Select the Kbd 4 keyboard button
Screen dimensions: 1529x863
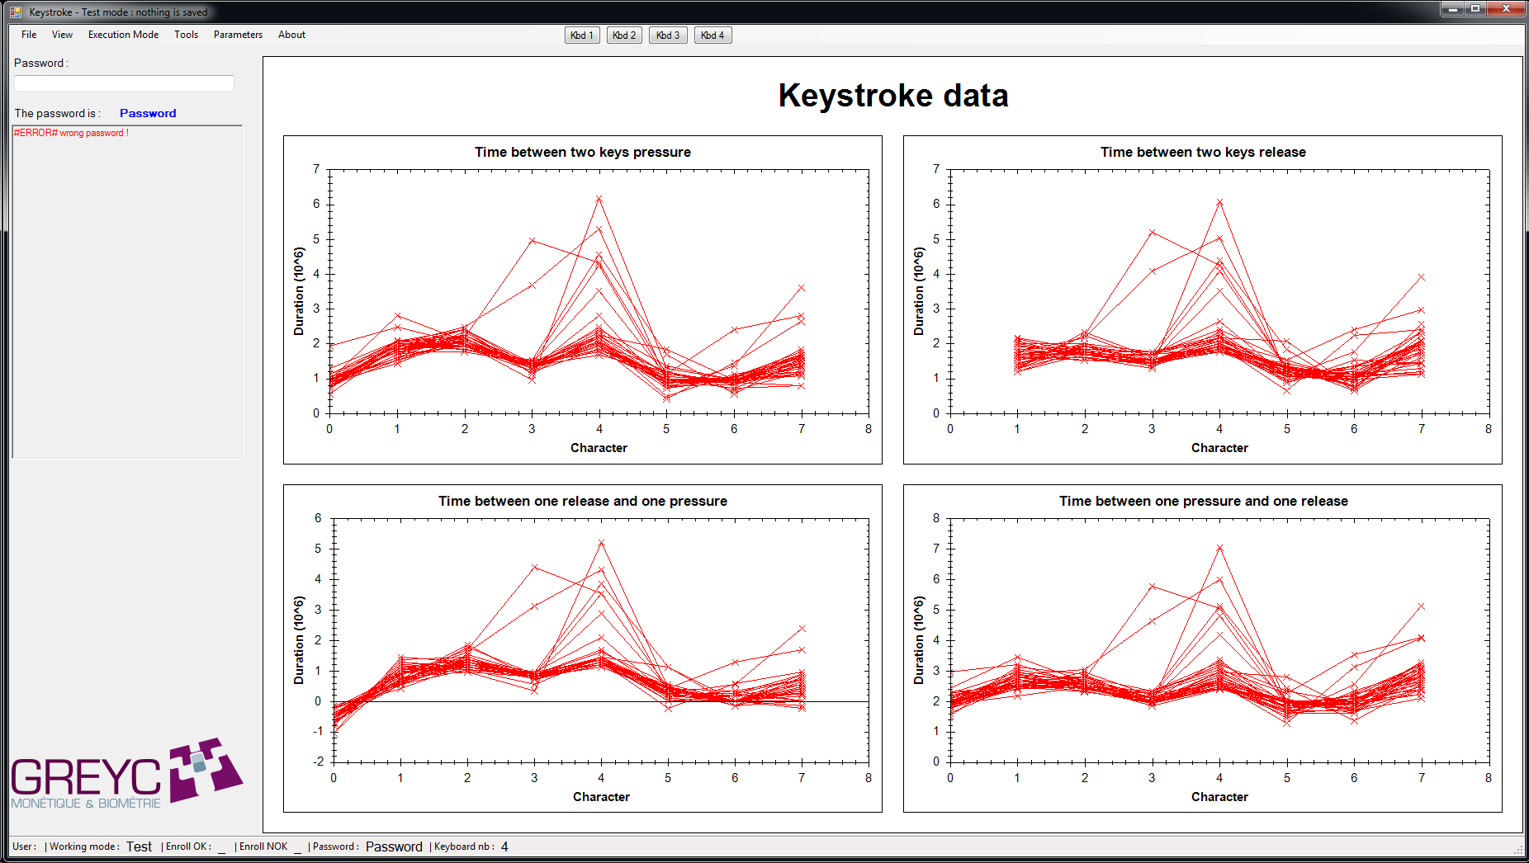[x=712, y=35]
